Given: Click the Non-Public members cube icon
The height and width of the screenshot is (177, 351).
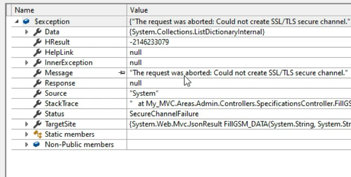Looking at the screenshot, I should click(36, 145).
